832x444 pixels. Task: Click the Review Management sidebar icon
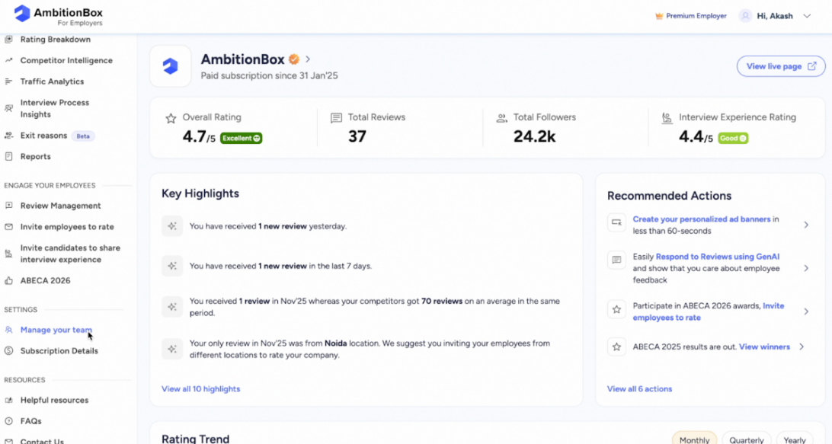click(x=8, y=206)
